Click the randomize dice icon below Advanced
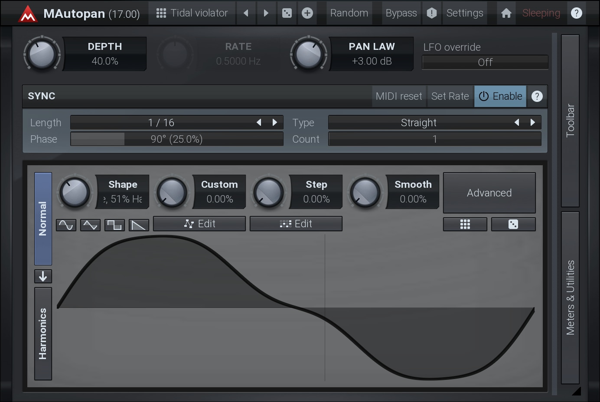The image size is (600, 402). tap(513, 224)
